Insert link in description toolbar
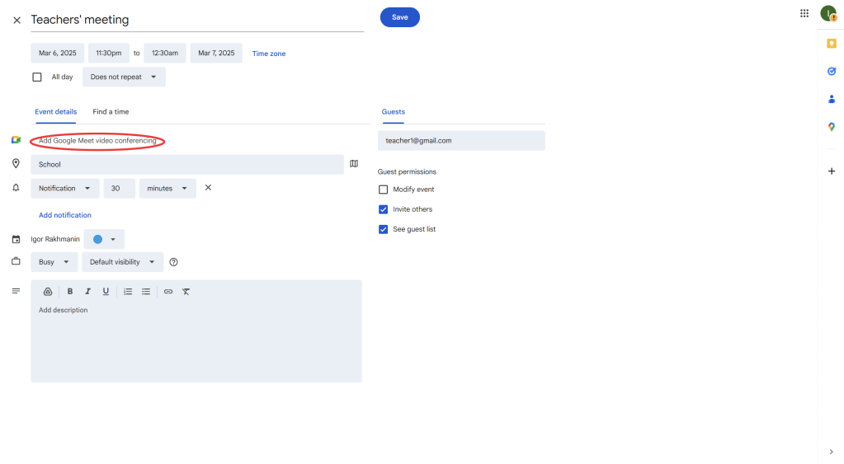 tap(168, 292)
